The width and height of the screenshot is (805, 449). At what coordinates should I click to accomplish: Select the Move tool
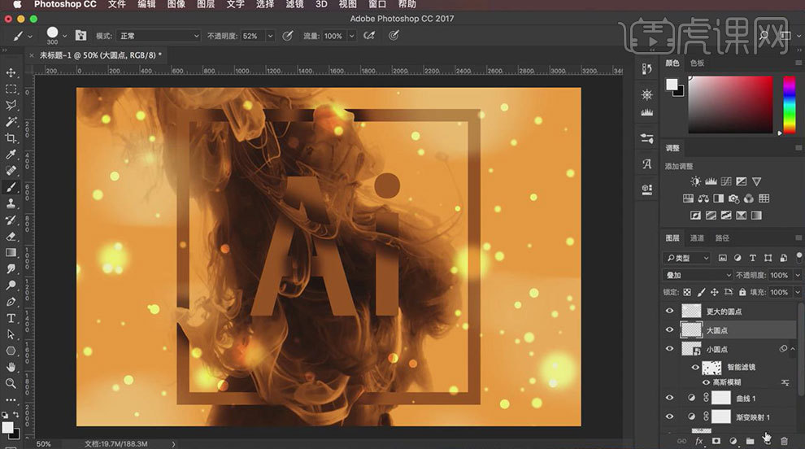click(11, 72)
